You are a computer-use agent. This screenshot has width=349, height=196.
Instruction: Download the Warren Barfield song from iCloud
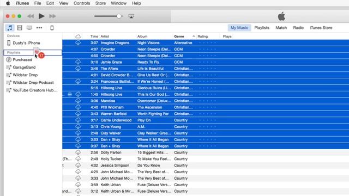[x=78, y=114]
